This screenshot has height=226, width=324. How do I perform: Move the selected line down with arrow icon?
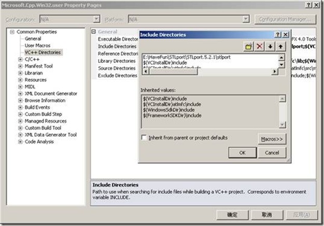tap(270, 46)
